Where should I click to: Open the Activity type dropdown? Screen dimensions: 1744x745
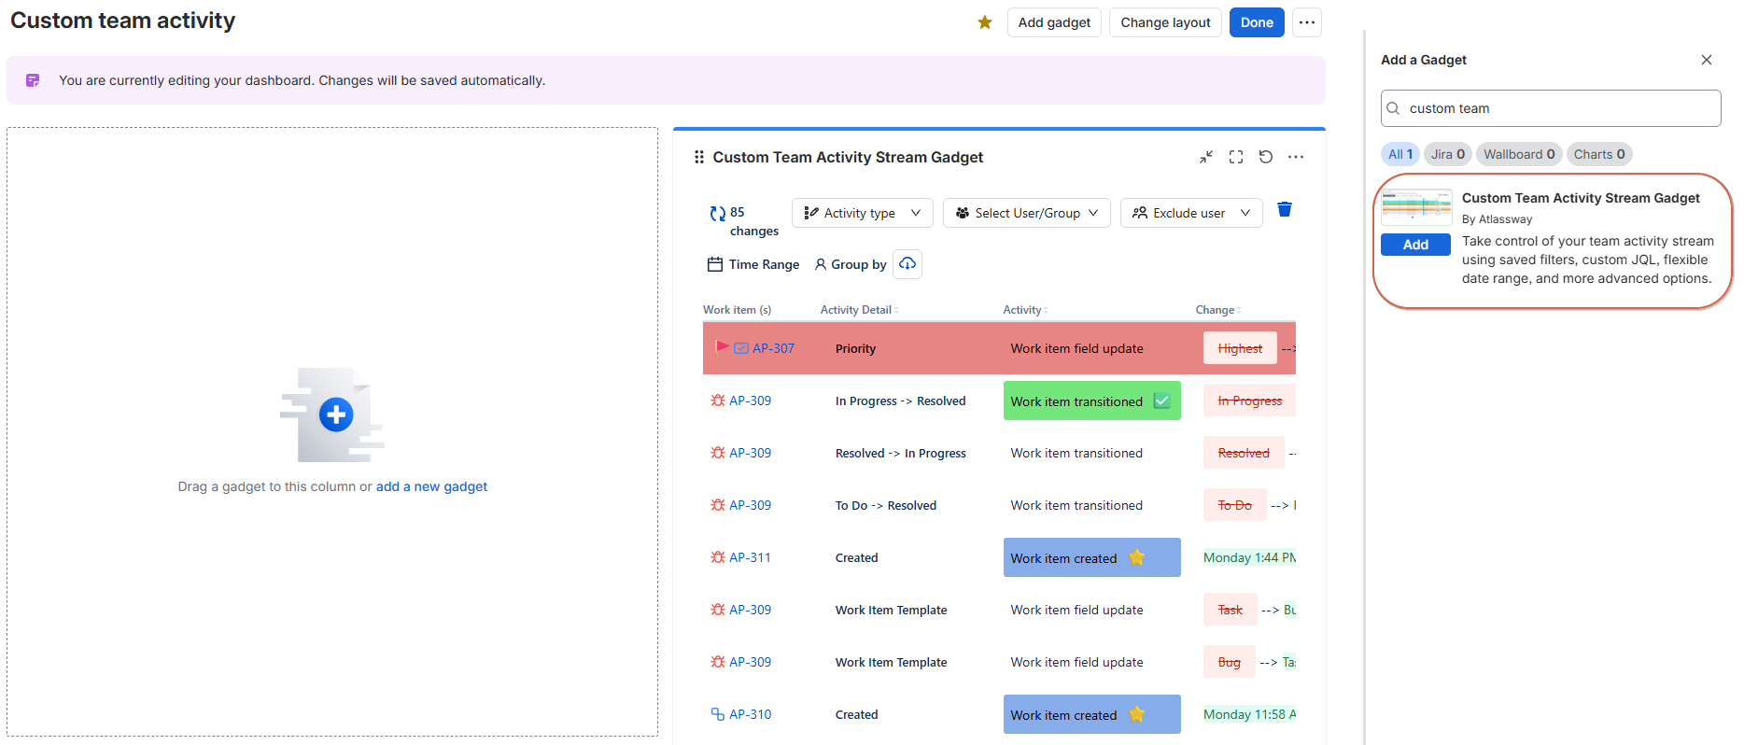click(863, 213)
